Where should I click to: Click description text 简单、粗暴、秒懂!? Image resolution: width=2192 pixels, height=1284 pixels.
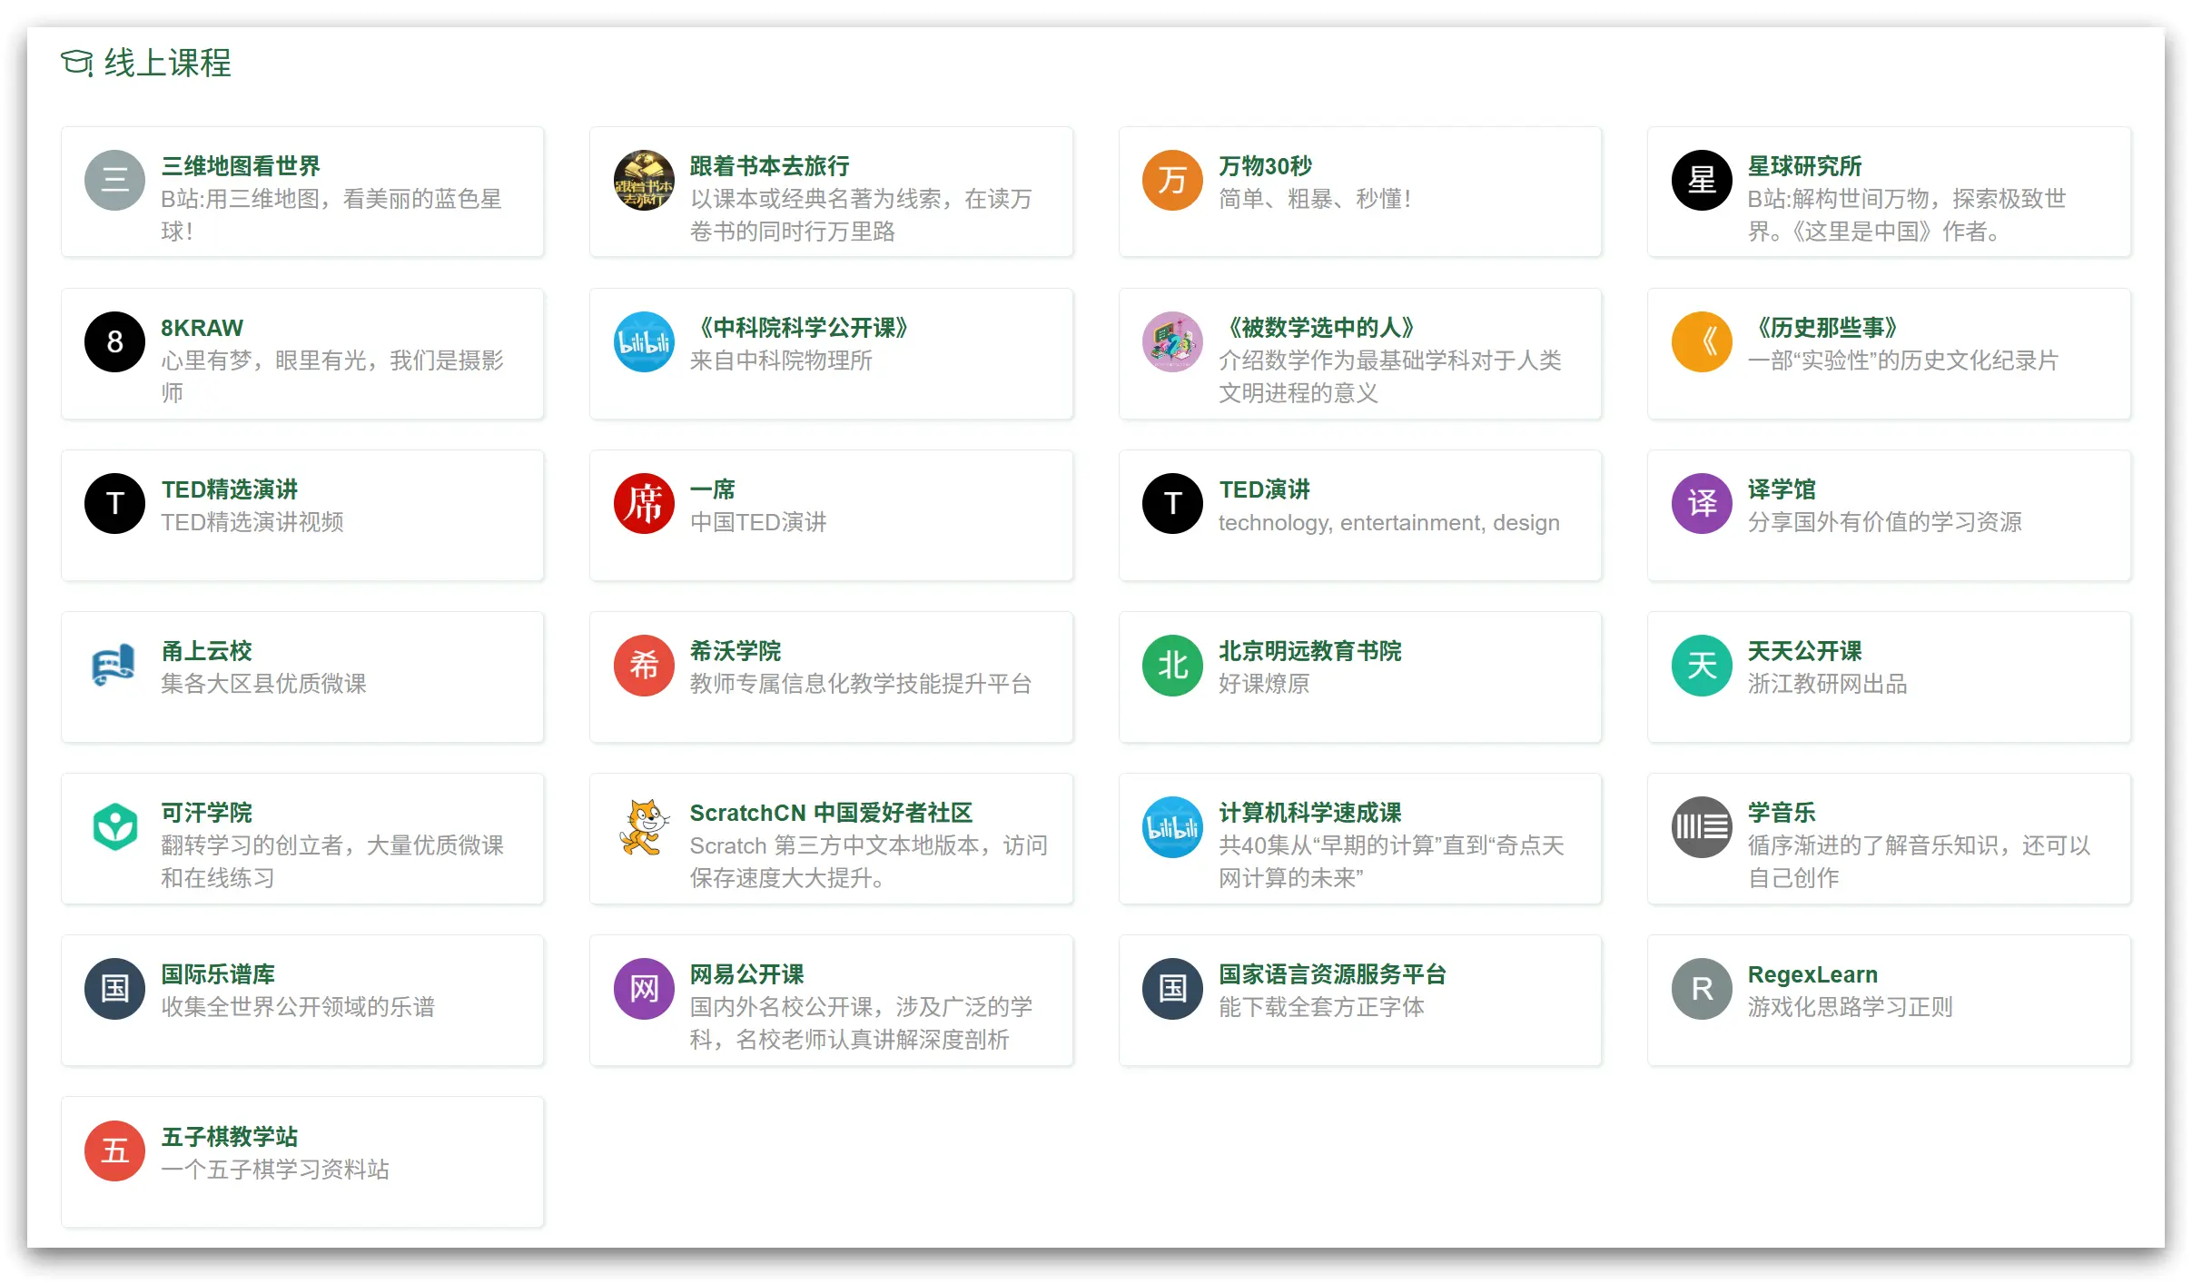[1315, 199]
